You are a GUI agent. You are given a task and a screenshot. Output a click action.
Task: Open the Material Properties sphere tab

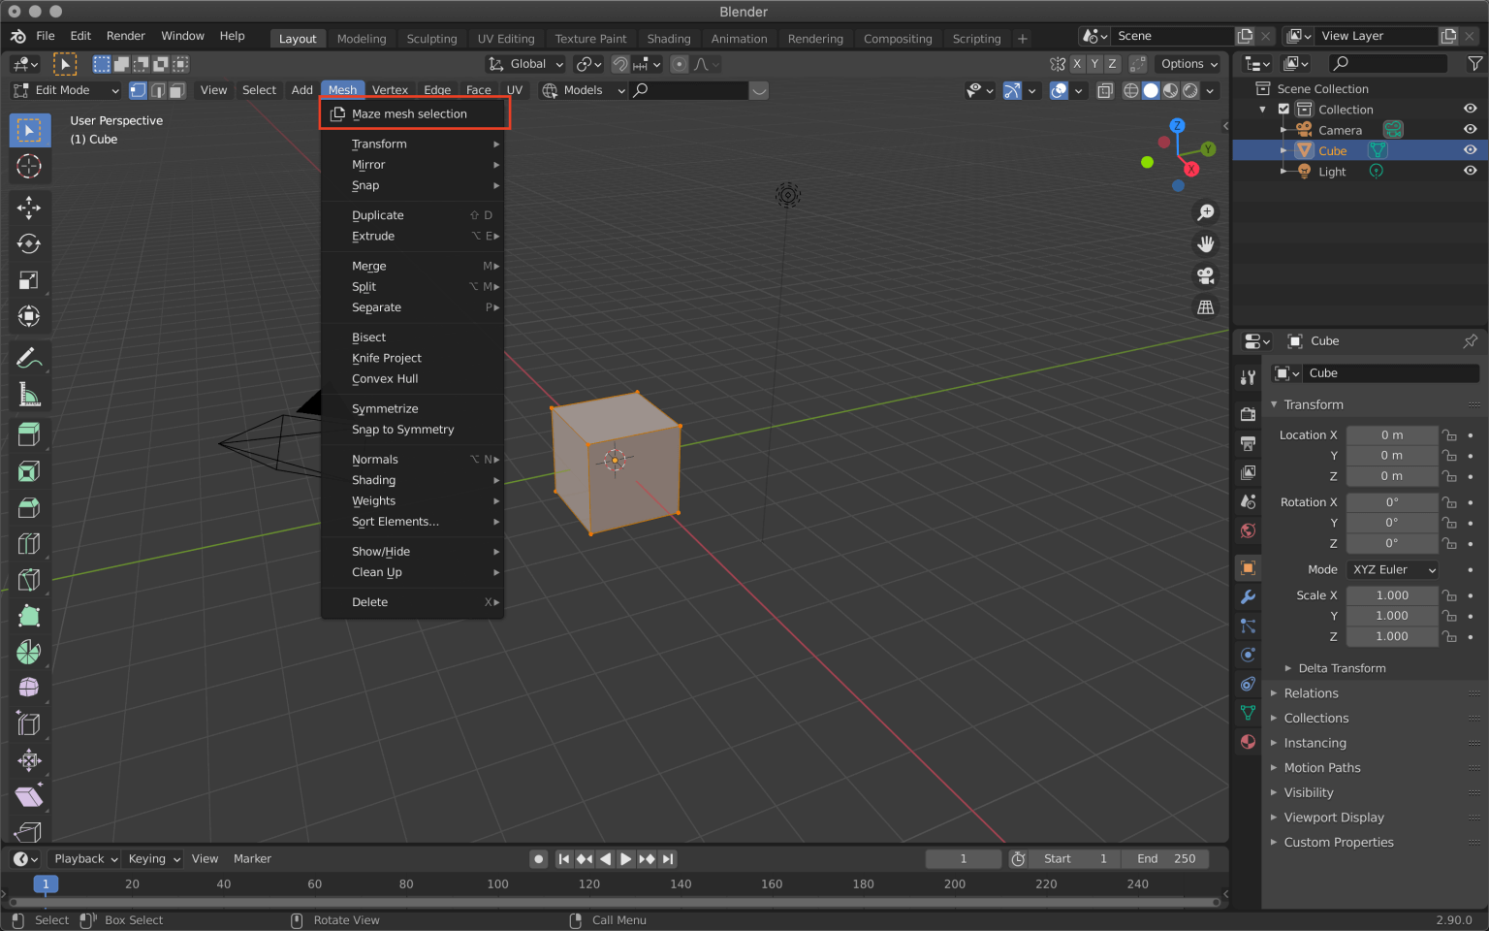[x=1247, y=742]
